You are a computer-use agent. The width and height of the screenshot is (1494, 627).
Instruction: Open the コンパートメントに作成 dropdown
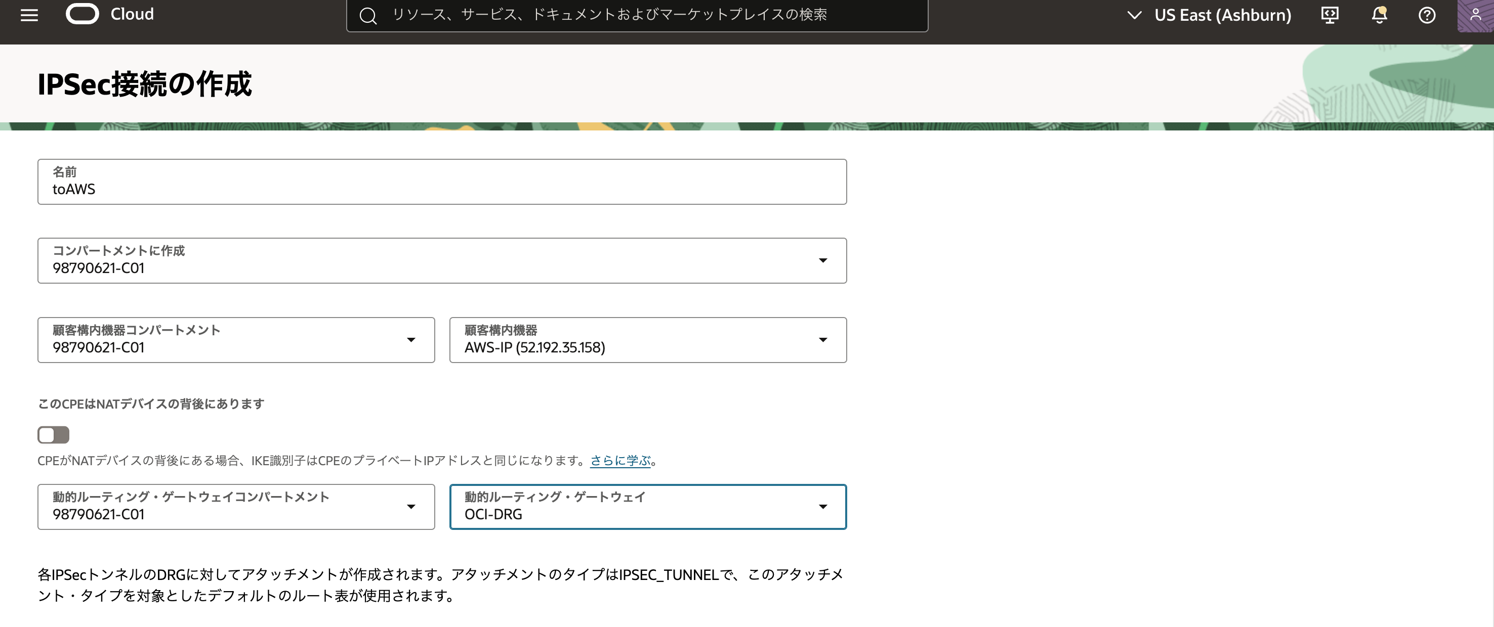(x=442, y=260)
